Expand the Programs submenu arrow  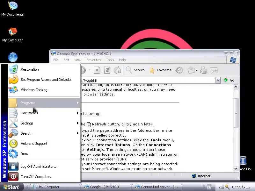[78, 103]
